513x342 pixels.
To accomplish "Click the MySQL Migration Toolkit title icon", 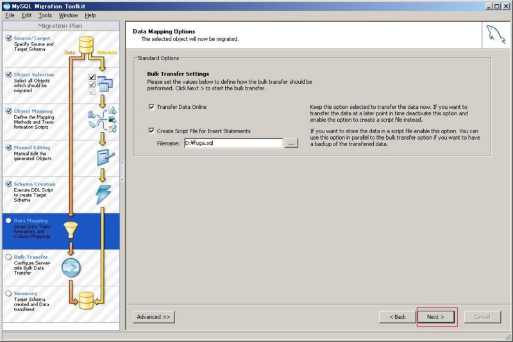I will (6, 6).
